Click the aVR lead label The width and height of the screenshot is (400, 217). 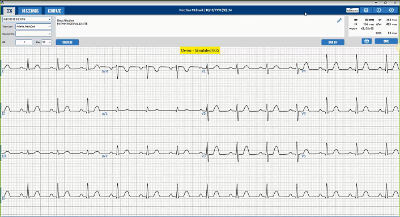[x=105, y=71]
